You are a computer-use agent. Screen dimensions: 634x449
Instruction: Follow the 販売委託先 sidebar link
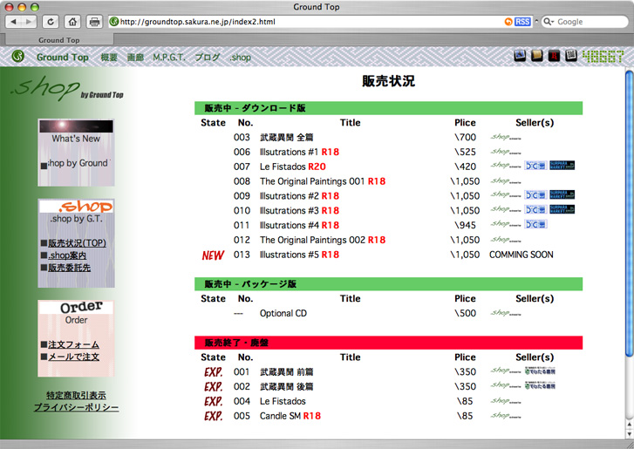tap(69, 268)
